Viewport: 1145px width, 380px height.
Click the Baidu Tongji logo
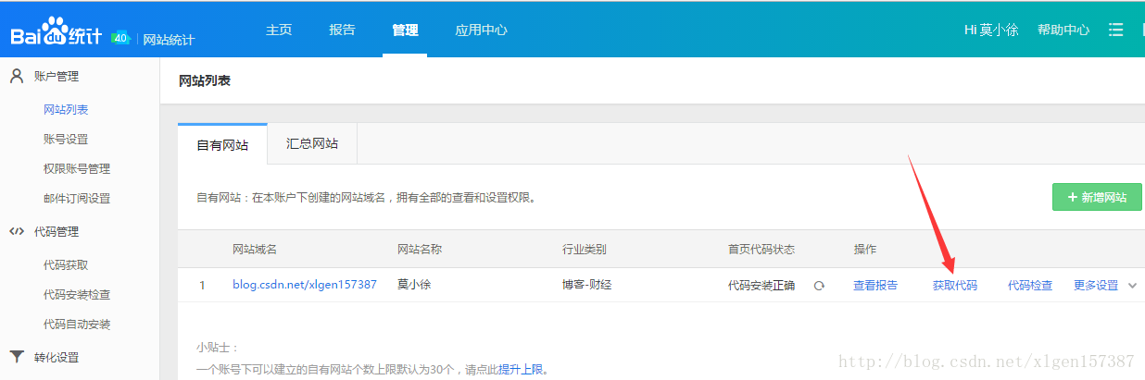pos(57,35)
